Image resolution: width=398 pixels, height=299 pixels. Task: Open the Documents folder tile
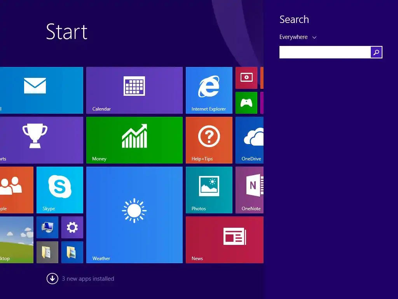click(47, 252)
